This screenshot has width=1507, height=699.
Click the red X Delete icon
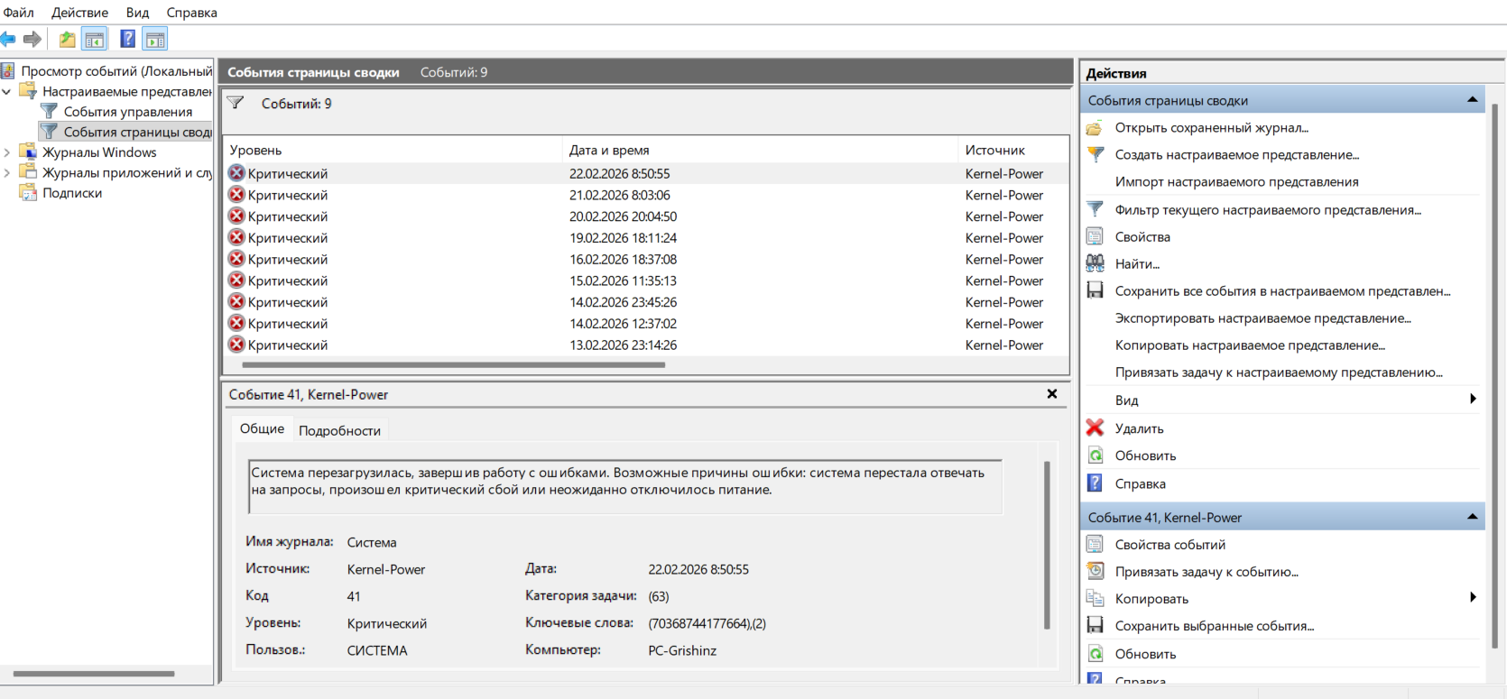pos(1095,428)
